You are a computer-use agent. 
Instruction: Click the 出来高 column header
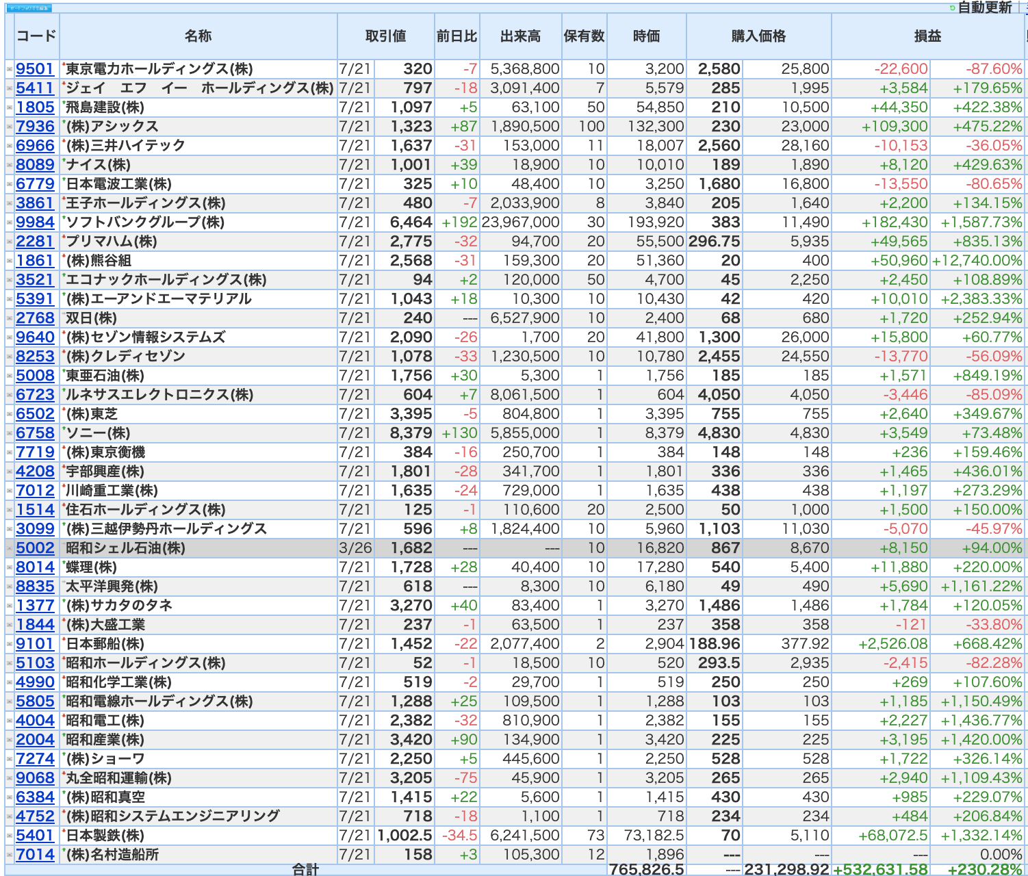(521, 36)
